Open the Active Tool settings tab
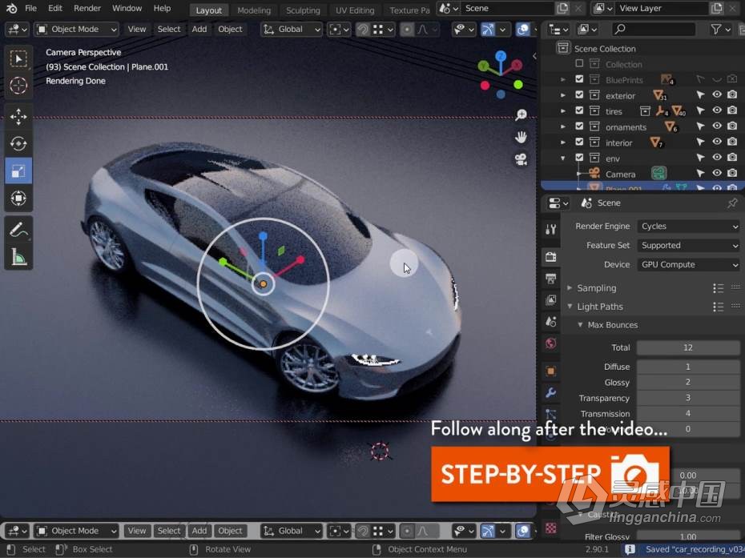Screen dimensions: 745x558 [550, 230]
